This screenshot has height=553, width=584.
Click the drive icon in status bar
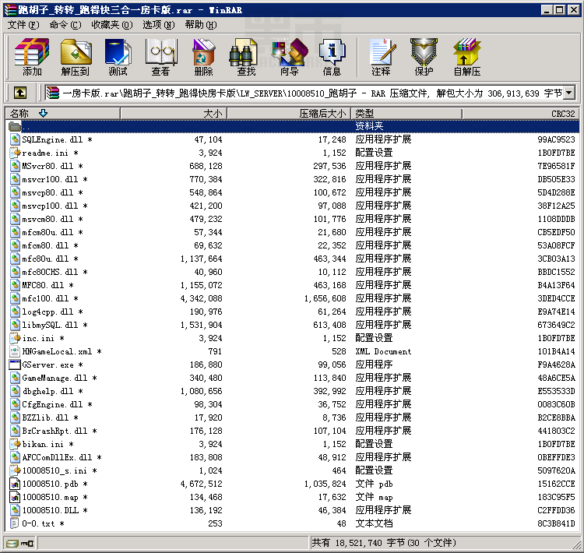12,544
